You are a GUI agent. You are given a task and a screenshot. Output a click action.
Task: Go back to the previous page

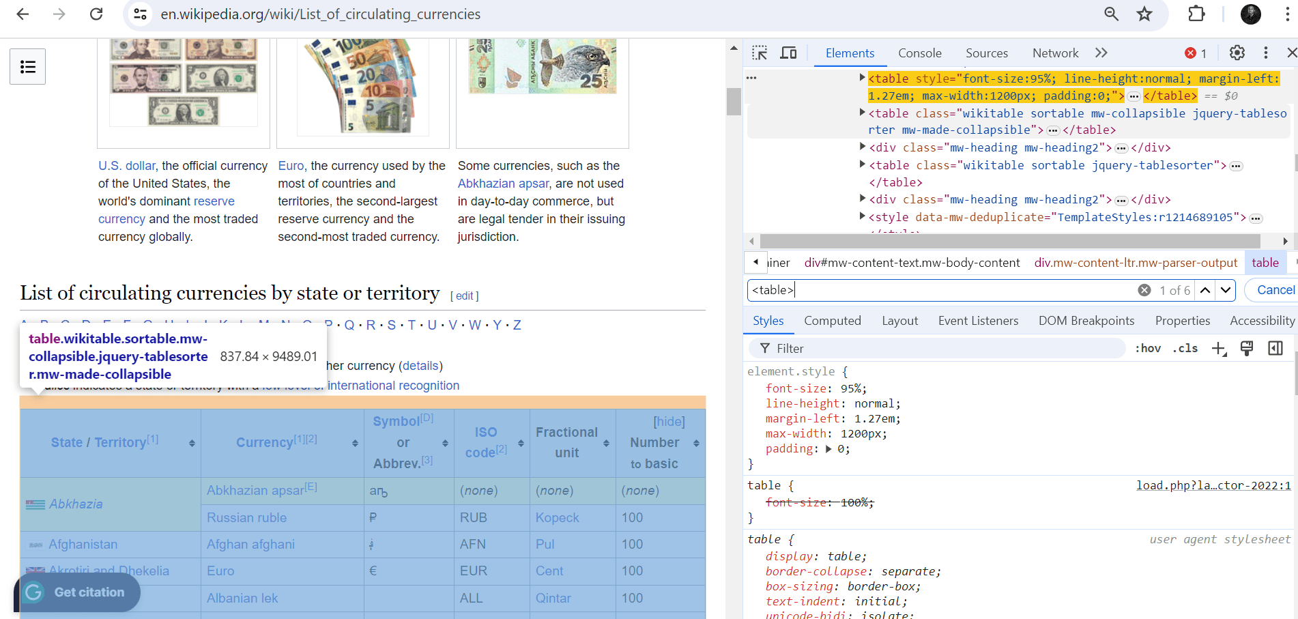(23, 14)
